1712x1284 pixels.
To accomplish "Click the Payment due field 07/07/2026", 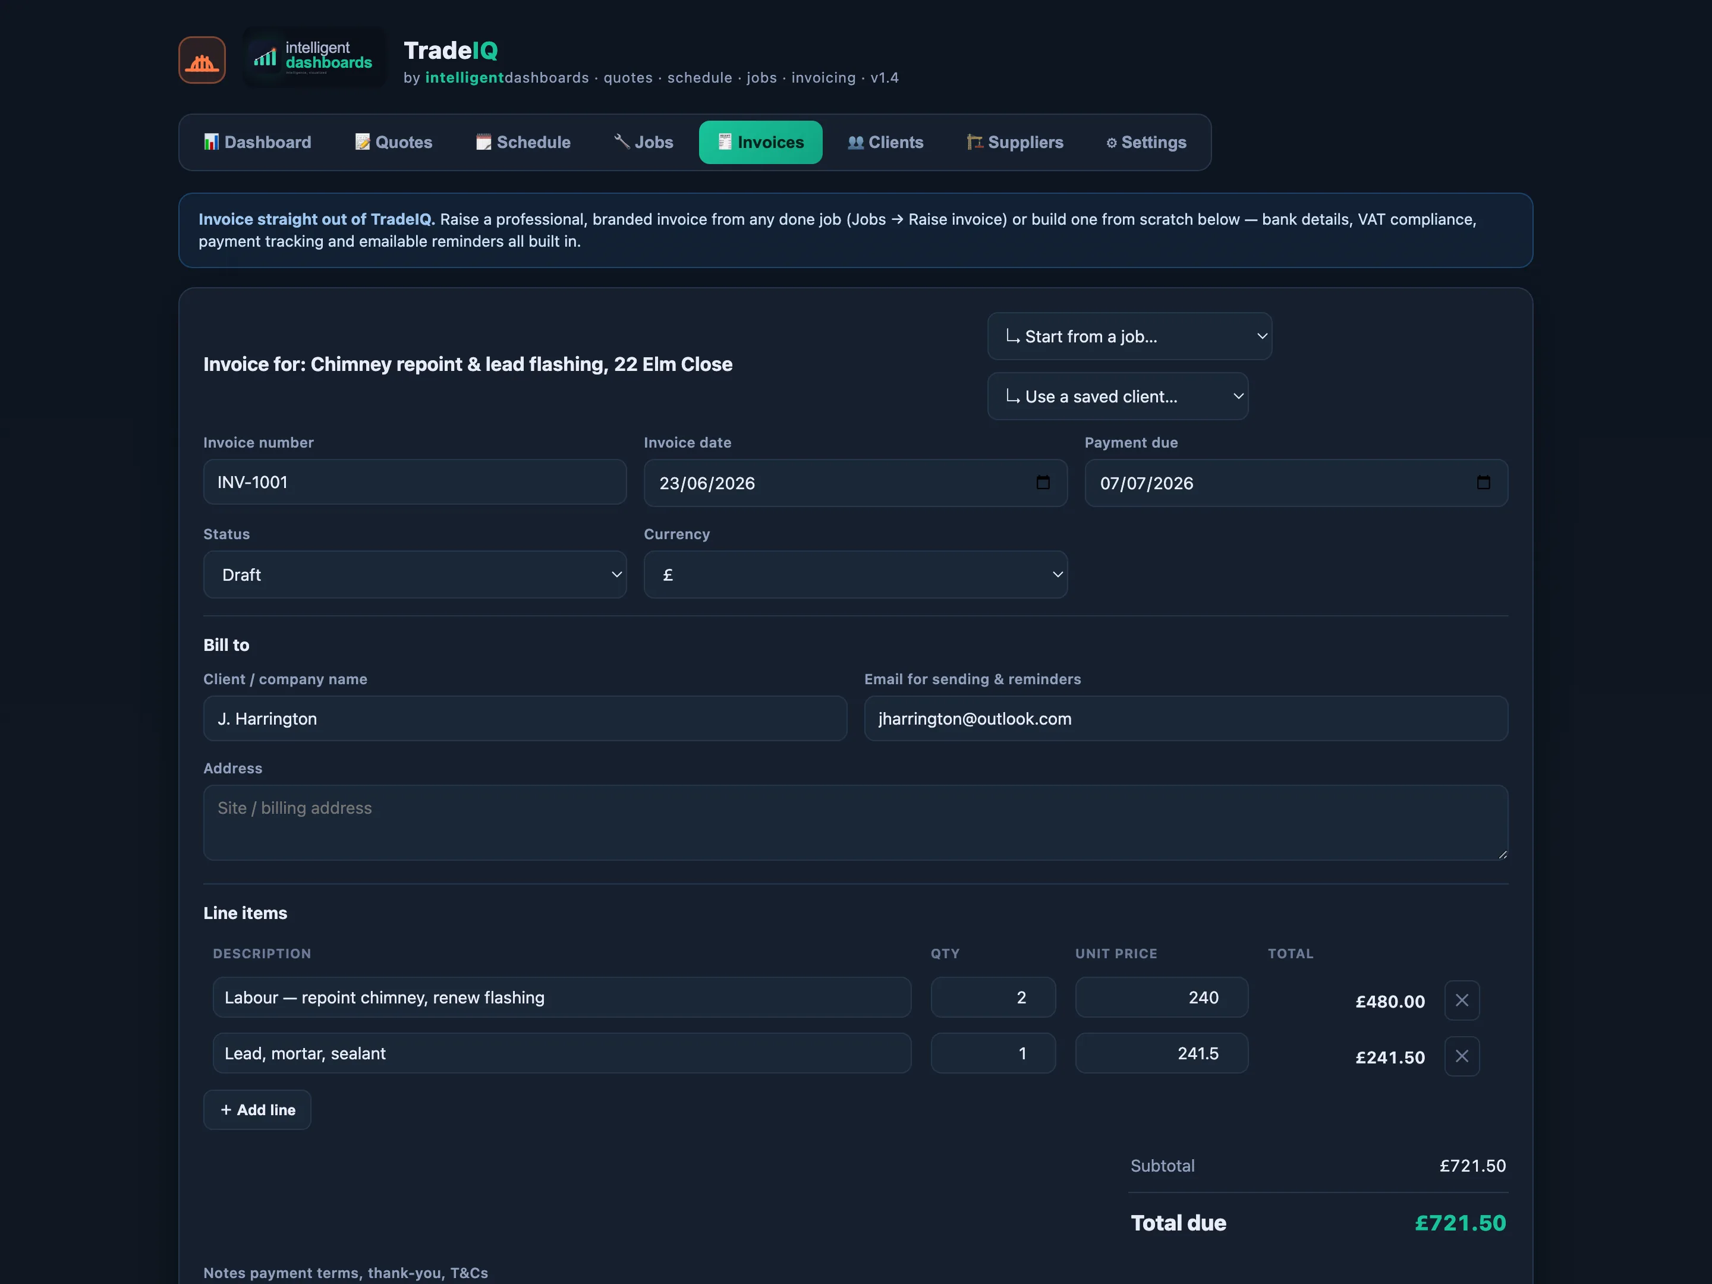I will tap(1296, 483).
